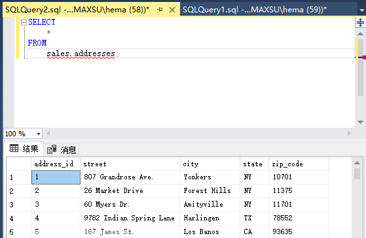Switch to the SQLQuery1.sql tab
The height and width of the screenshot is (238, 366).
coord(255,10)
